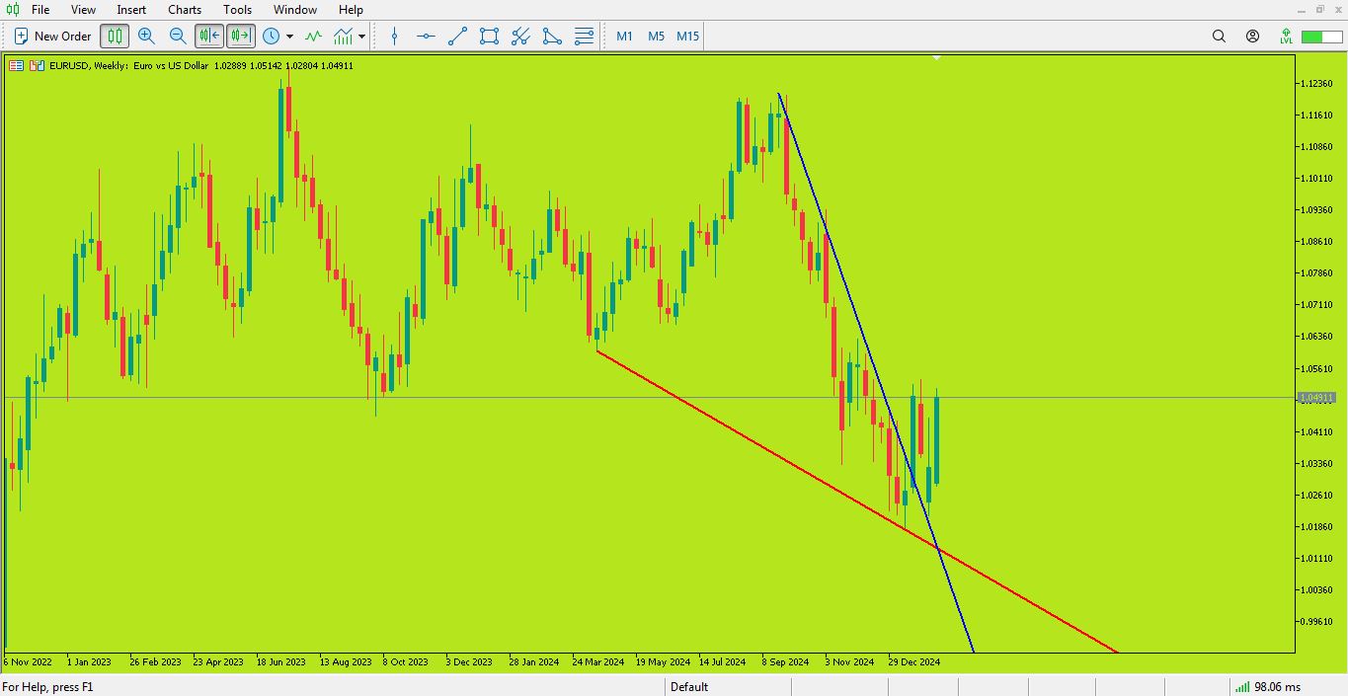Click the 6 Nov 2022 date label
The height and width of the screenshot is (696, 1348).
(x=28, y=662)
